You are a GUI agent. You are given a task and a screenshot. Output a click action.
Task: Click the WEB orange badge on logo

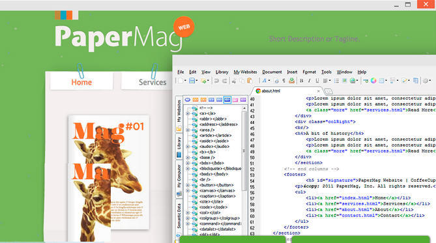click(184, 27)
